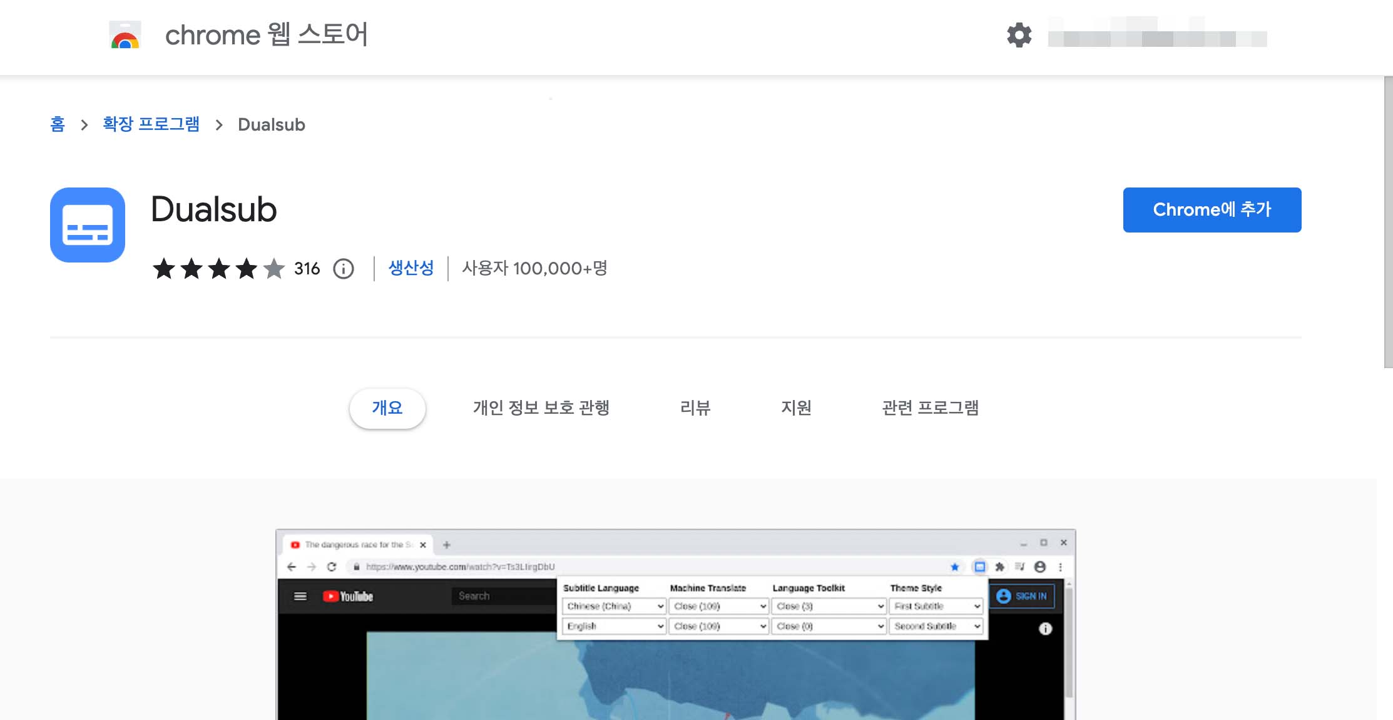Click the Dualsub extension title heading
Screen dimensions: 1393x720
pos(214,209)
